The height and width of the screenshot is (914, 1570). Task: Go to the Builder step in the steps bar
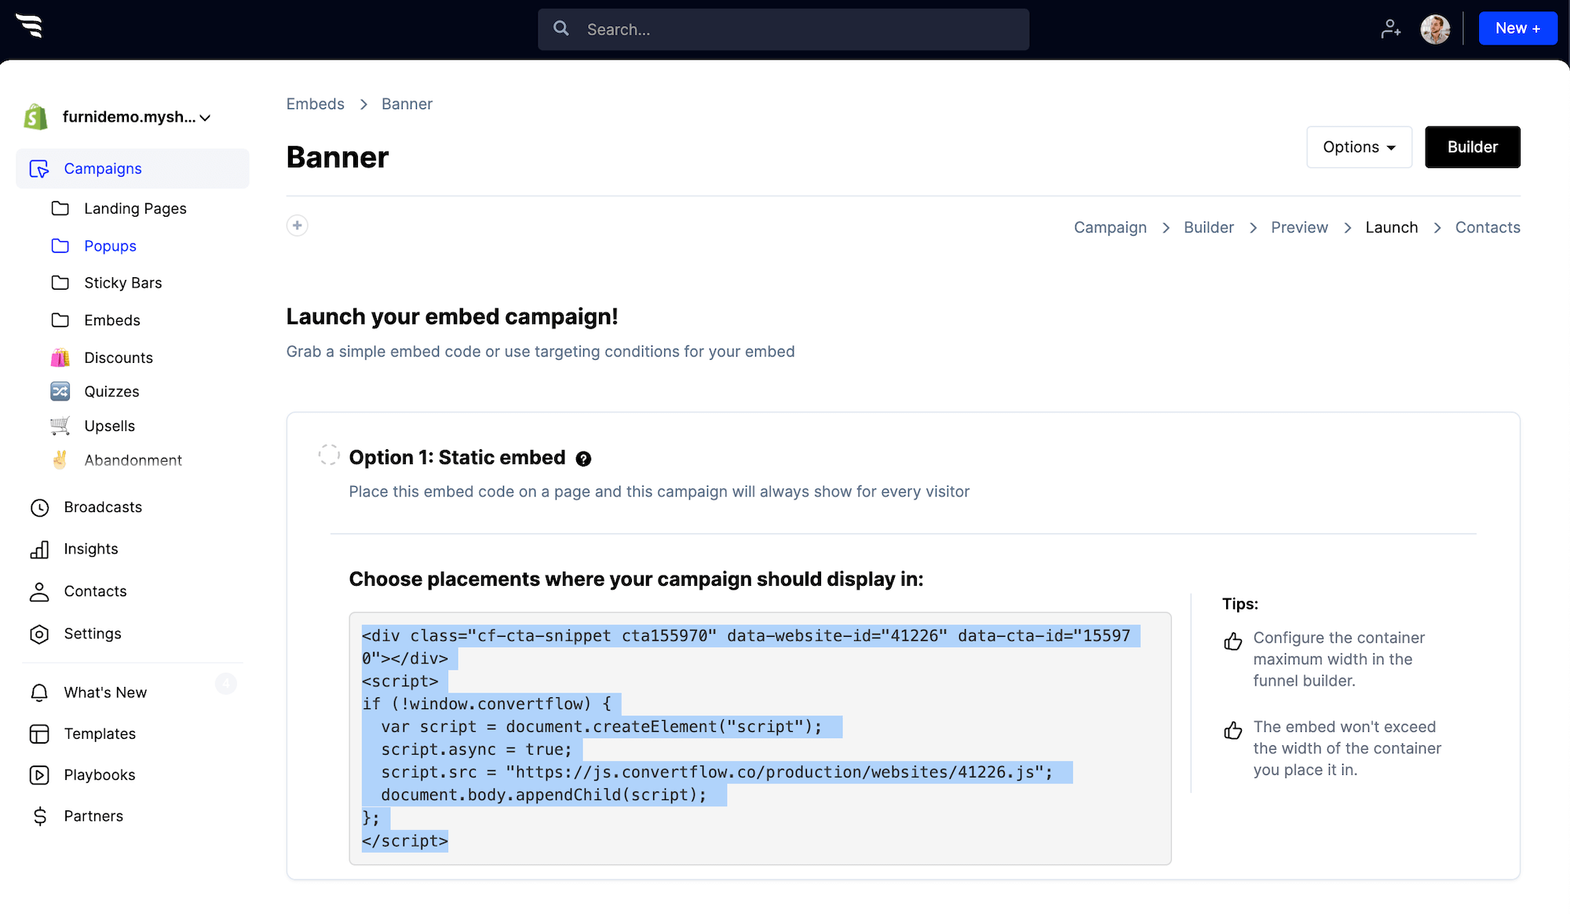(x=1209, y=228)
